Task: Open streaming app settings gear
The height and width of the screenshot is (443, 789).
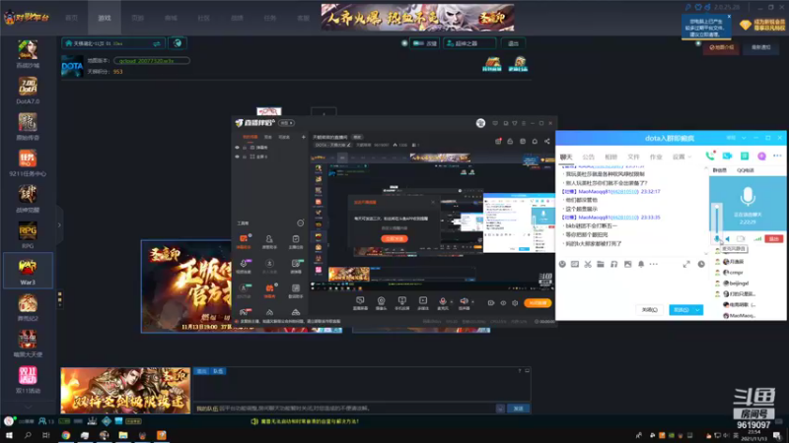Action: pyautogui.click(x=515, y=303)
